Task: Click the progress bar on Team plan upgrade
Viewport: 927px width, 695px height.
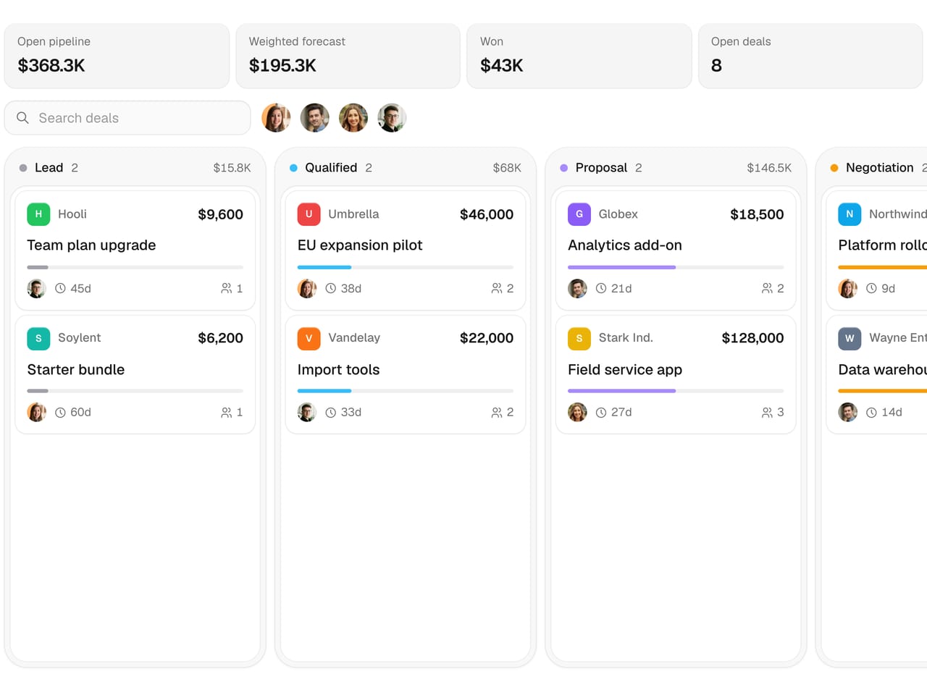Action: point(135,267)
